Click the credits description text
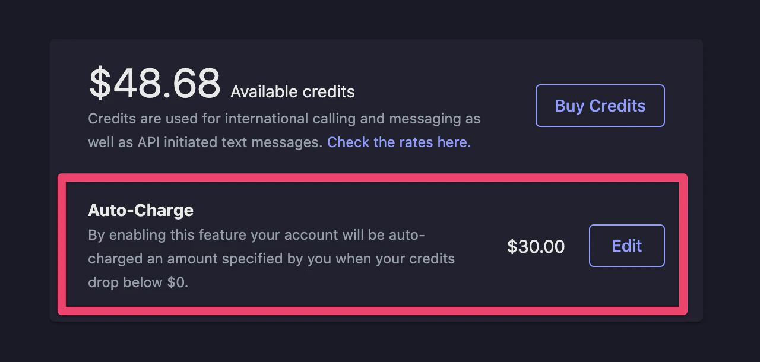Viewport: 760px width, 362px height. click(x=284, y=131)
